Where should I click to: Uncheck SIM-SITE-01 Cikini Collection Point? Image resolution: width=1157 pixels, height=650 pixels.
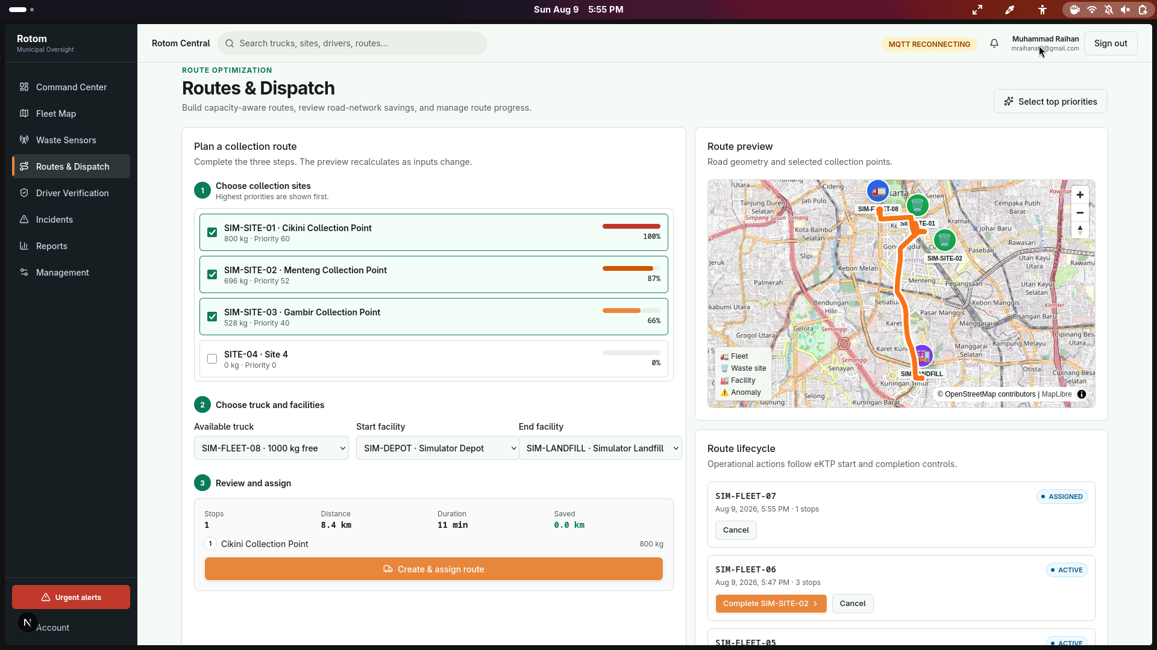tap(212, 232)
